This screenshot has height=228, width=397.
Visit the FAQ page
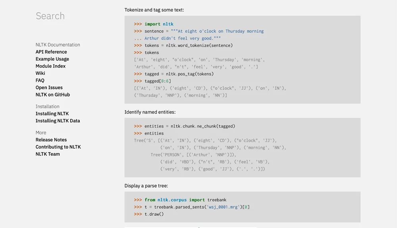40,80
